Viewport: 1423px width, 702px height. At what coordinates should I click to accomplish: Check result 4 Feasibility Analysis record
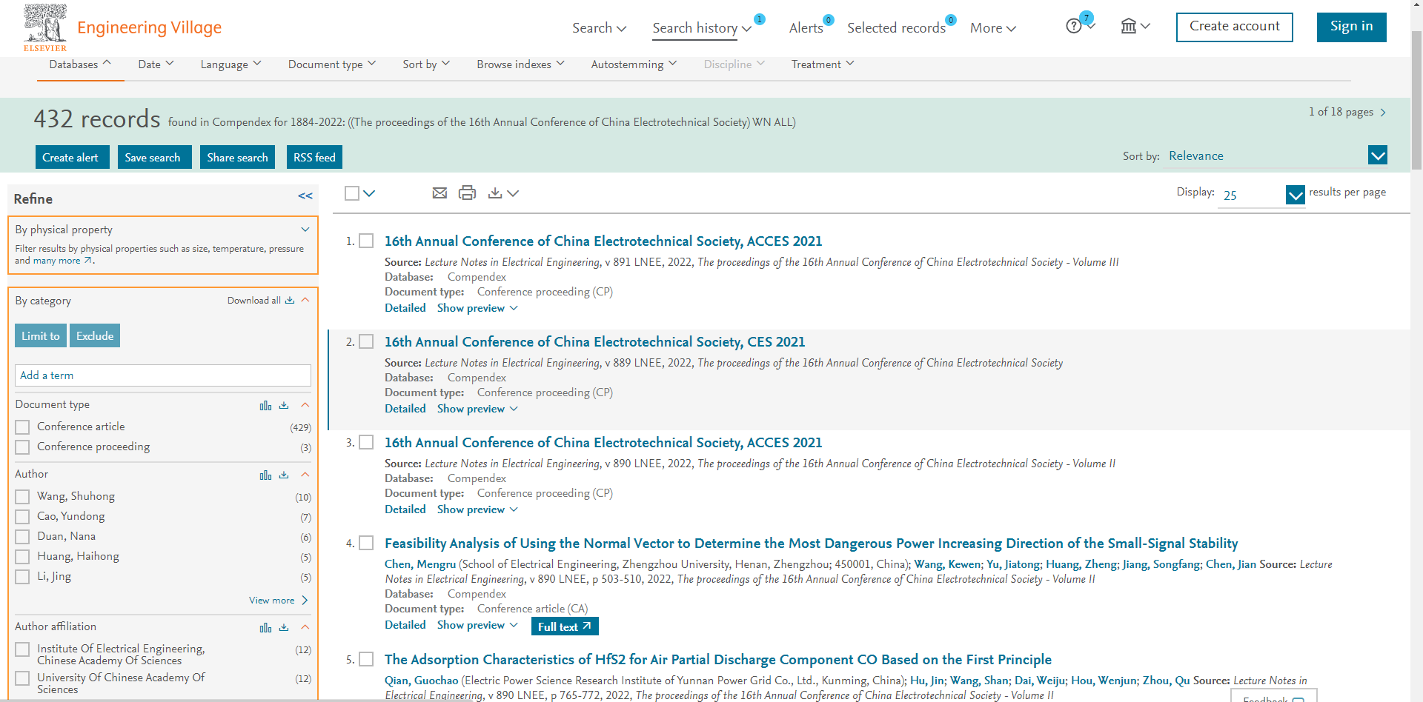[366, 543]
